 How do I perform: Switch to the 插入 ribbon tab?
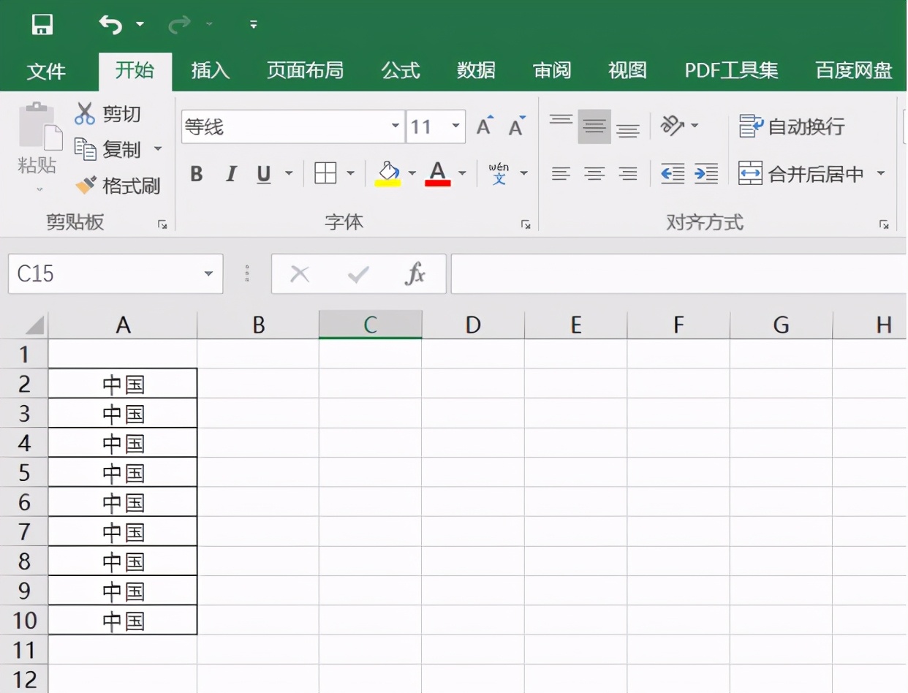click(x=210, y=70)
